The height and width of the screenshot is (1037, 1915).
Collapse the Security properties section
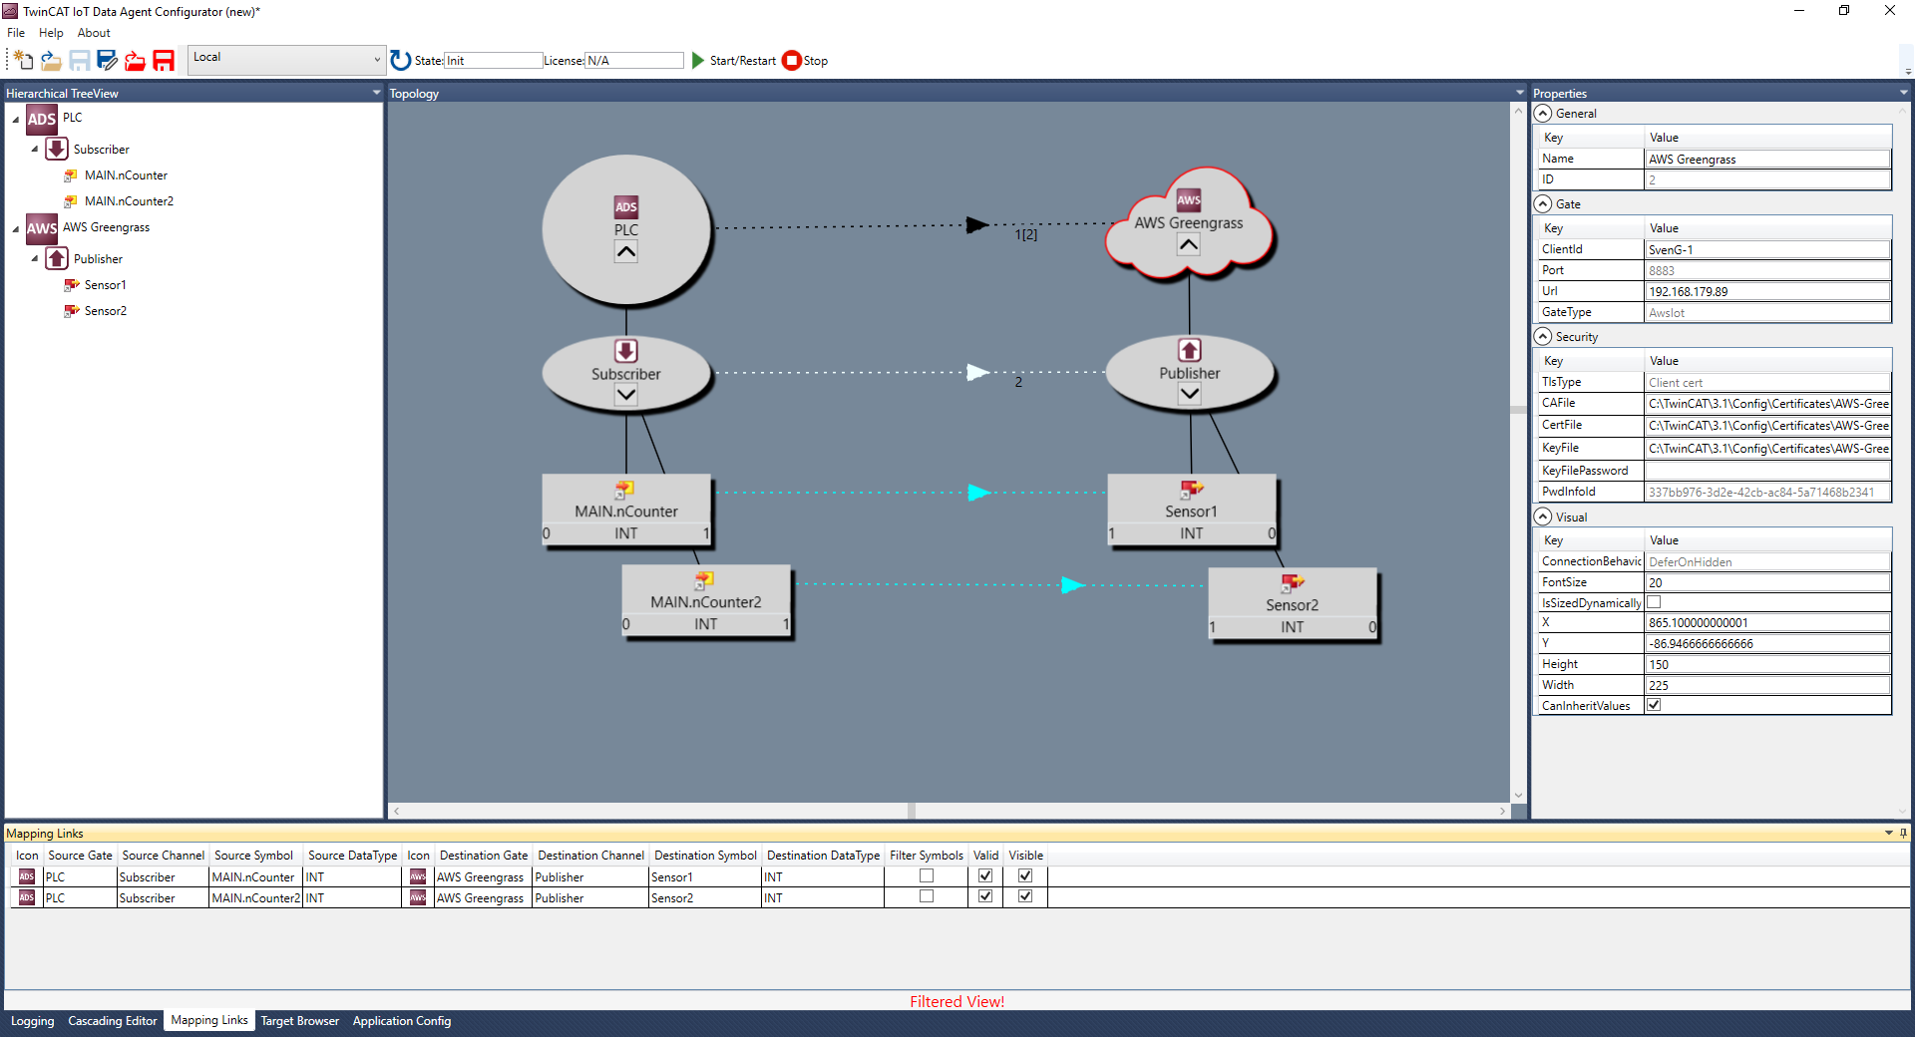click(x=1543, y=337)
